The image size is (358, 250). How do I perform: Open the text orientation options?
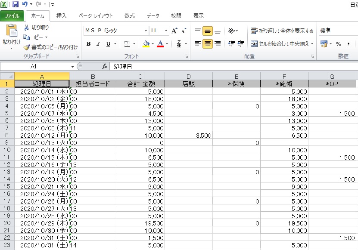pyautogui.click(x=233, y=31)
